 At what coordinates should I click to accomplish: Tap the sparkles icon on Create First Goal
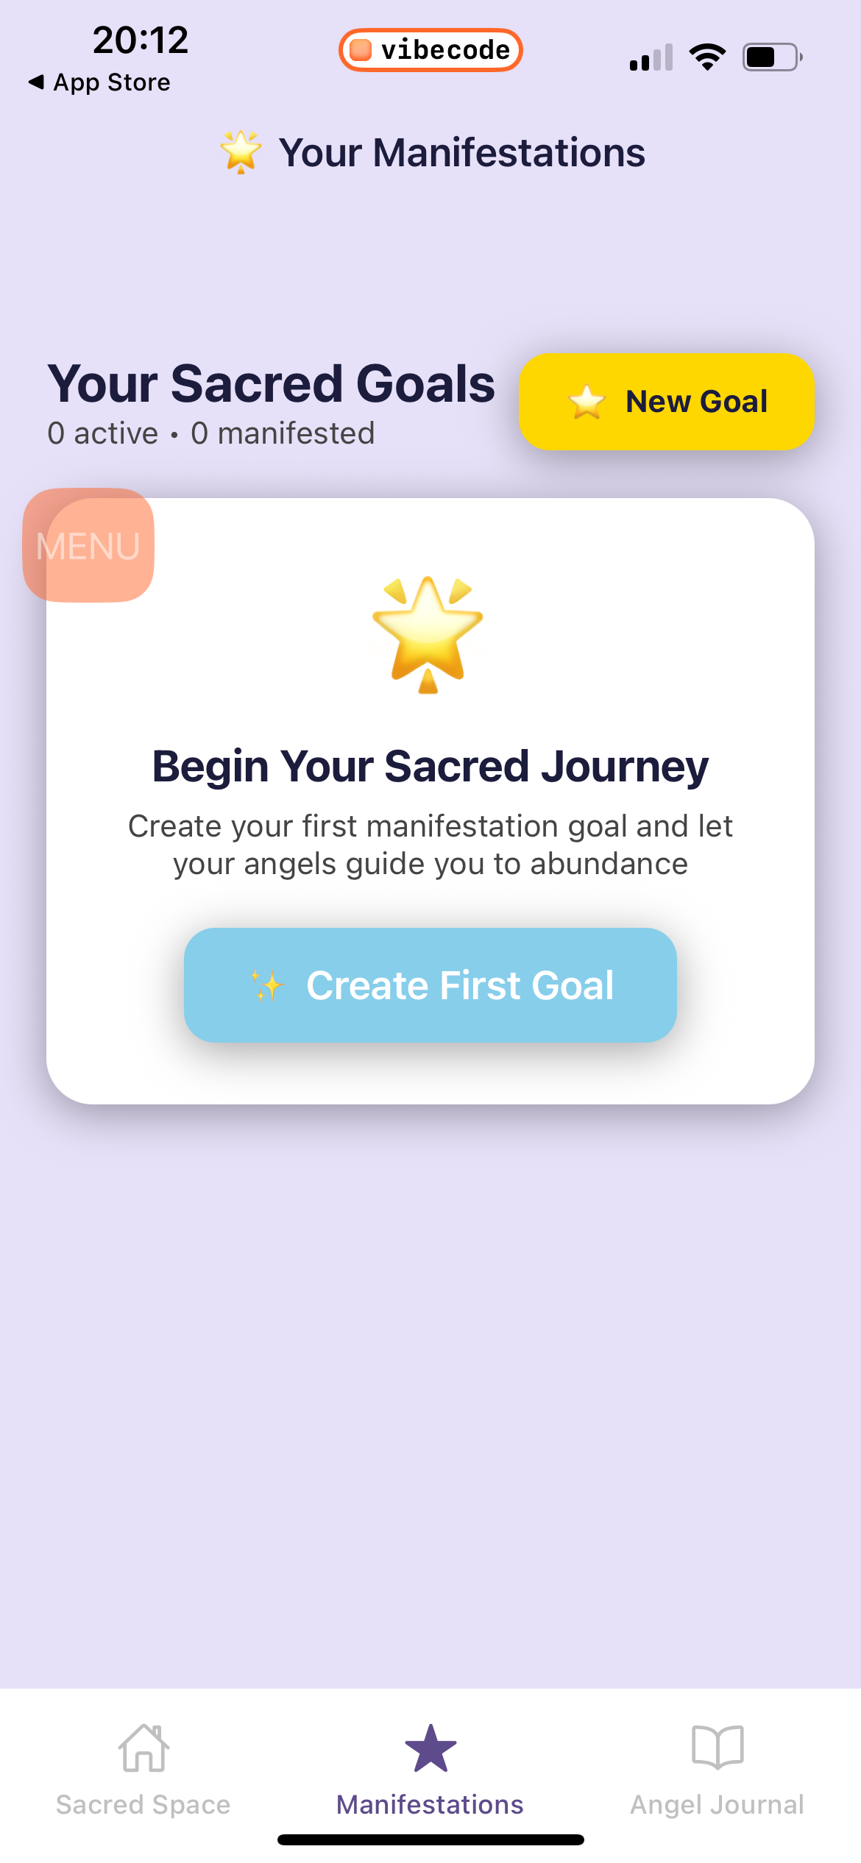point(267,985)
